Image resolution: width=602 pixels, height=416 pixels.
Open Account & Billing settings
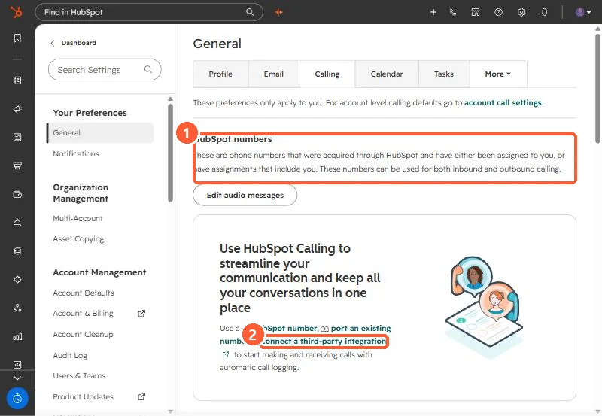click(x=83, y=314)
